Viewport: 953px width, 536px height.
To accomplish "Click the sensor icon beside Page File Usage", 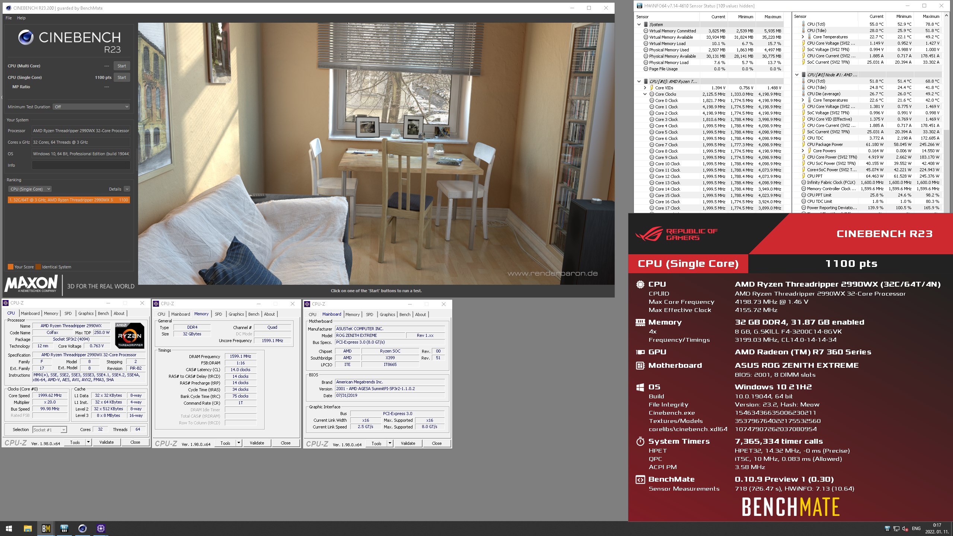I will coord(646,69).
